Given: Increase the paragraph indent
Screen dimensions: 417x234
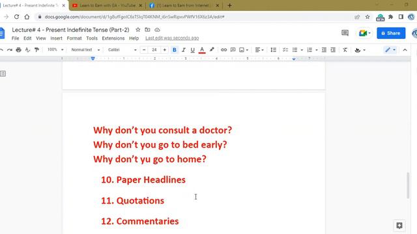Looking at the screenshot, I should click(333, 50).
